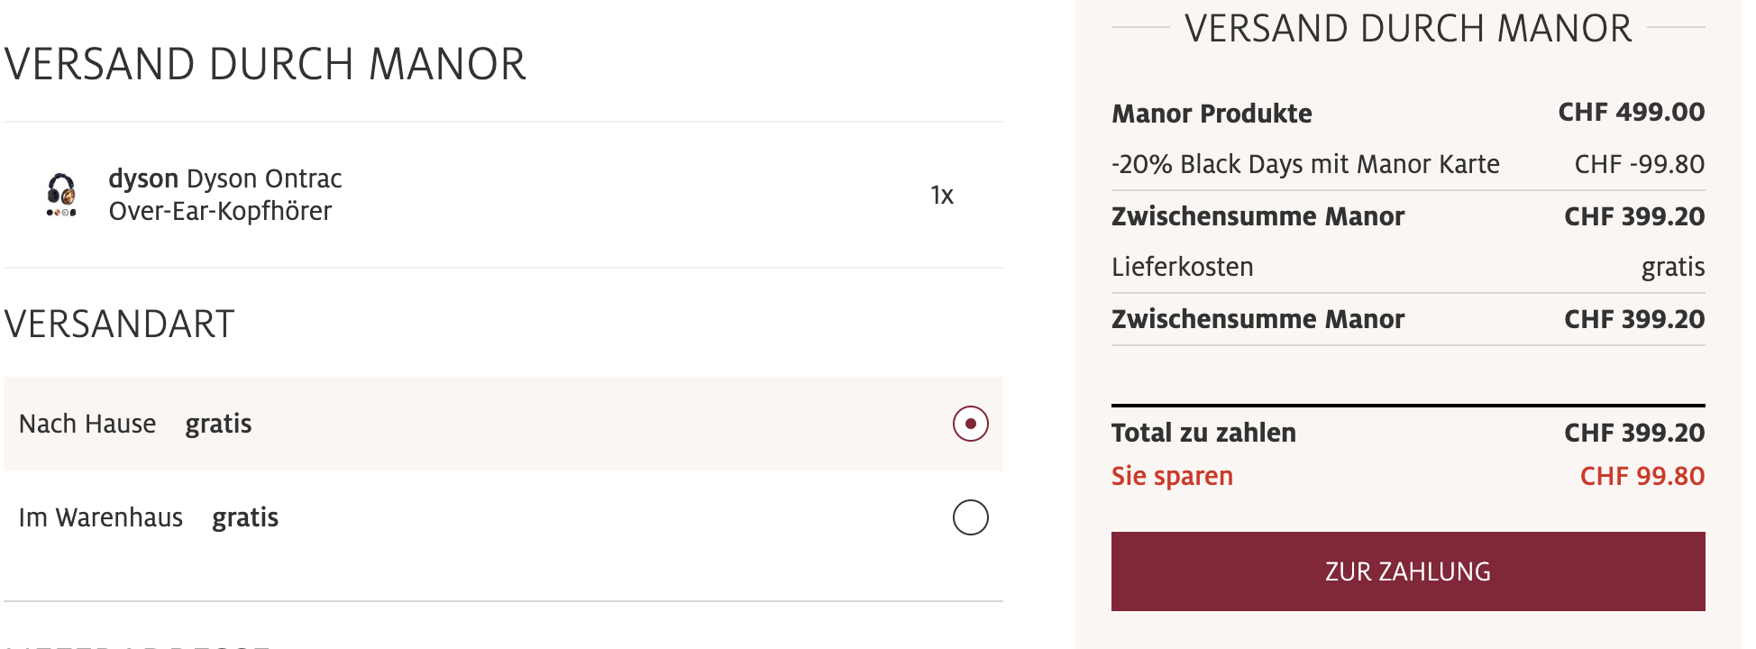Click the Dyson Ontrac headphones thumbnail
1756x649 pixels.
pyautogui.click(x=61, y=195)
